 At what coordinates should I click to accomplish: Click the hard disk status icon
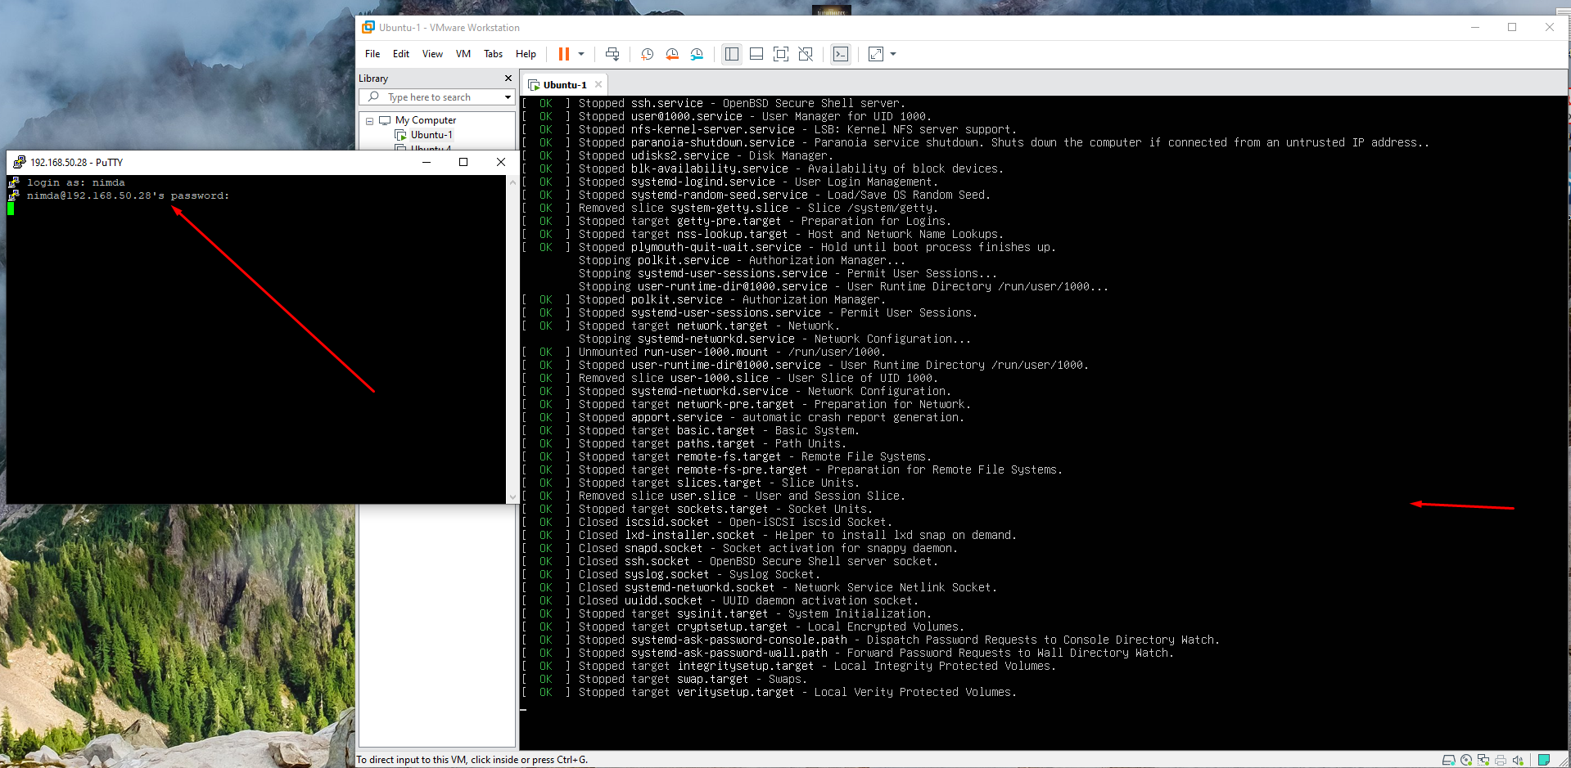pyautogui.click(x=1448, y=760)
